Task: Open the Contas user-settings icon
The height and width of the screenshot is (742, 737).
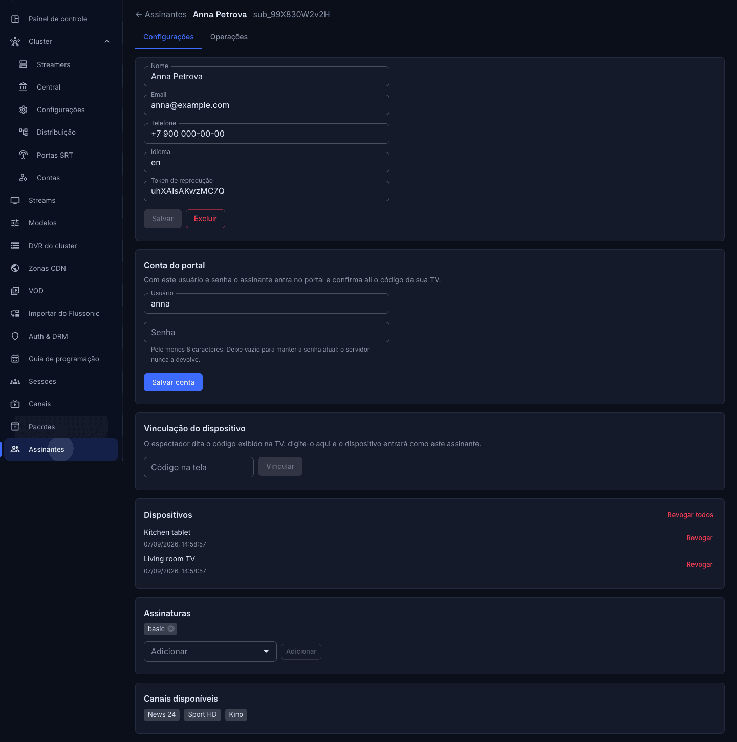Action: (23, 178)
